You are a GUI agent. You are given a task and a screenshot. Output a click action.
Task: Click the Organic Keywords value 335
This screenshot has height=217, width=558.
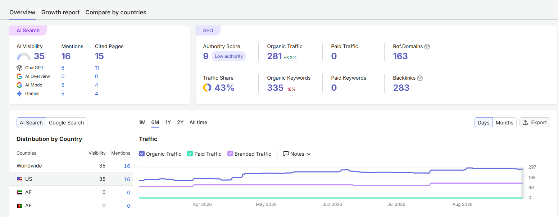(275, 88)
